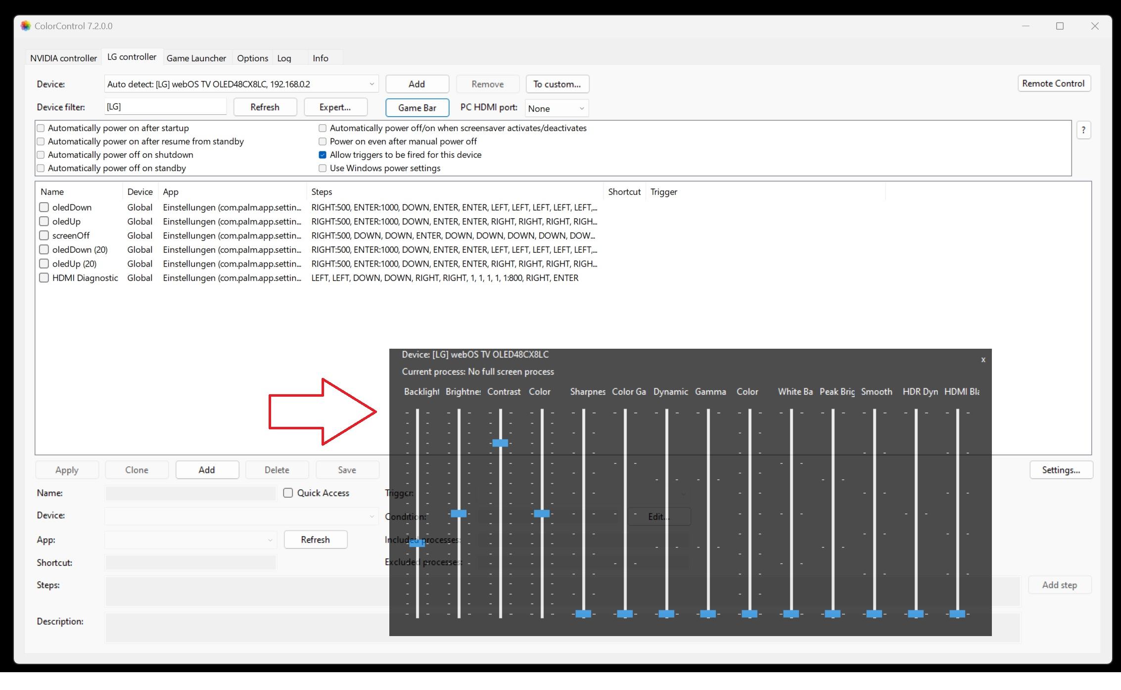Open the App dropdown in preset editor
The height and width of the screenshot is (690, 1121).
(190, 540)
